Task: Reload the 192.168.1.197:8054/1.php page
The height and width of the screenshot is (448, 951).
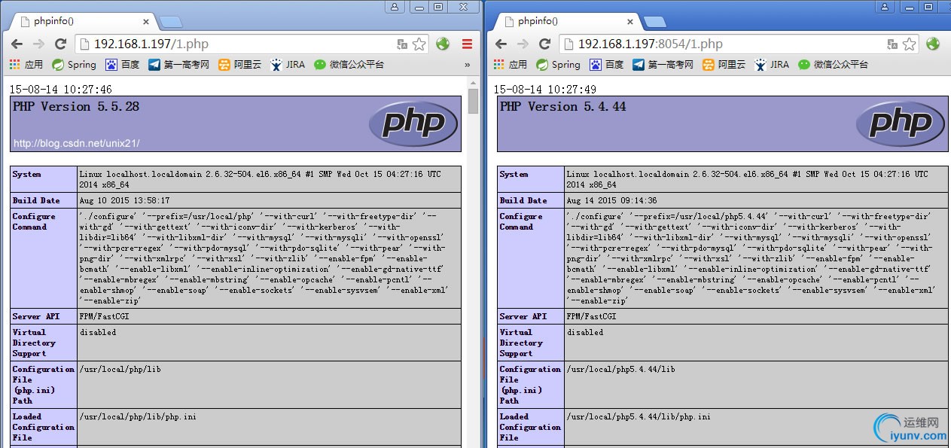Action: [x=545, y=44]
